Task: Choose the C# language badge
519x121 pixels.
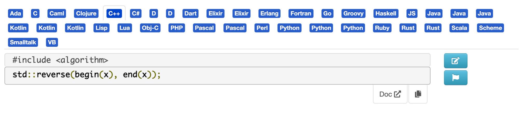Action: (136, 13)
